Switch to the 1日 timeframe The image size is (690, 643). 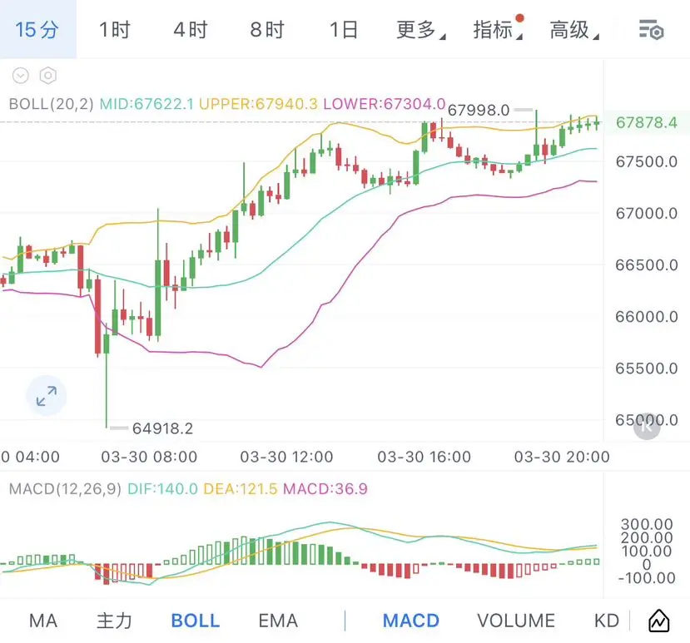click(x=343, y=31)
